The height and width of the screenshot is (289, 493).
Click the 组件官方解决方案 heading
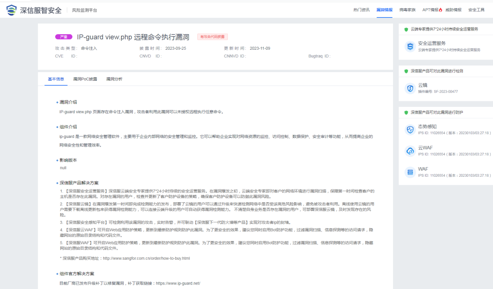(77, 273)
